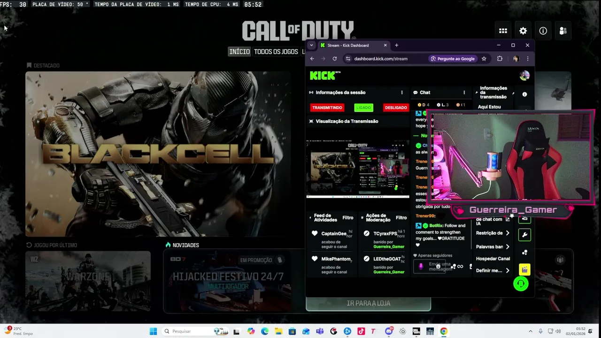Image resolution: width=601 pixels, height=338 pixels.
Task: Open the Ações de Moderação Filtro
Action: (401, 218)
